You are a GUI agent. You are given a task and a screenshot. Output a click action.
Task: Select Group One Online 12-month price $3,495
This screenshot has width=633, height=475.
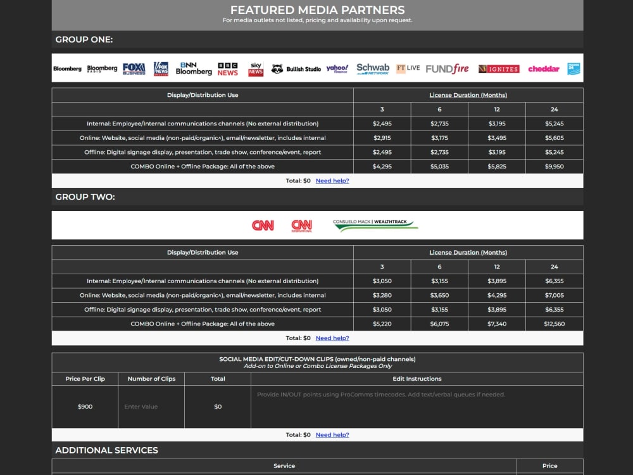(x=497, y=138)
